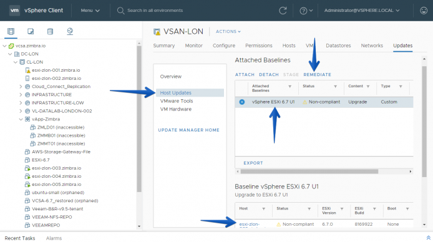Select Host Updates in side menu
The height and width of the screenshot is (242, 433).
point(190,93)
